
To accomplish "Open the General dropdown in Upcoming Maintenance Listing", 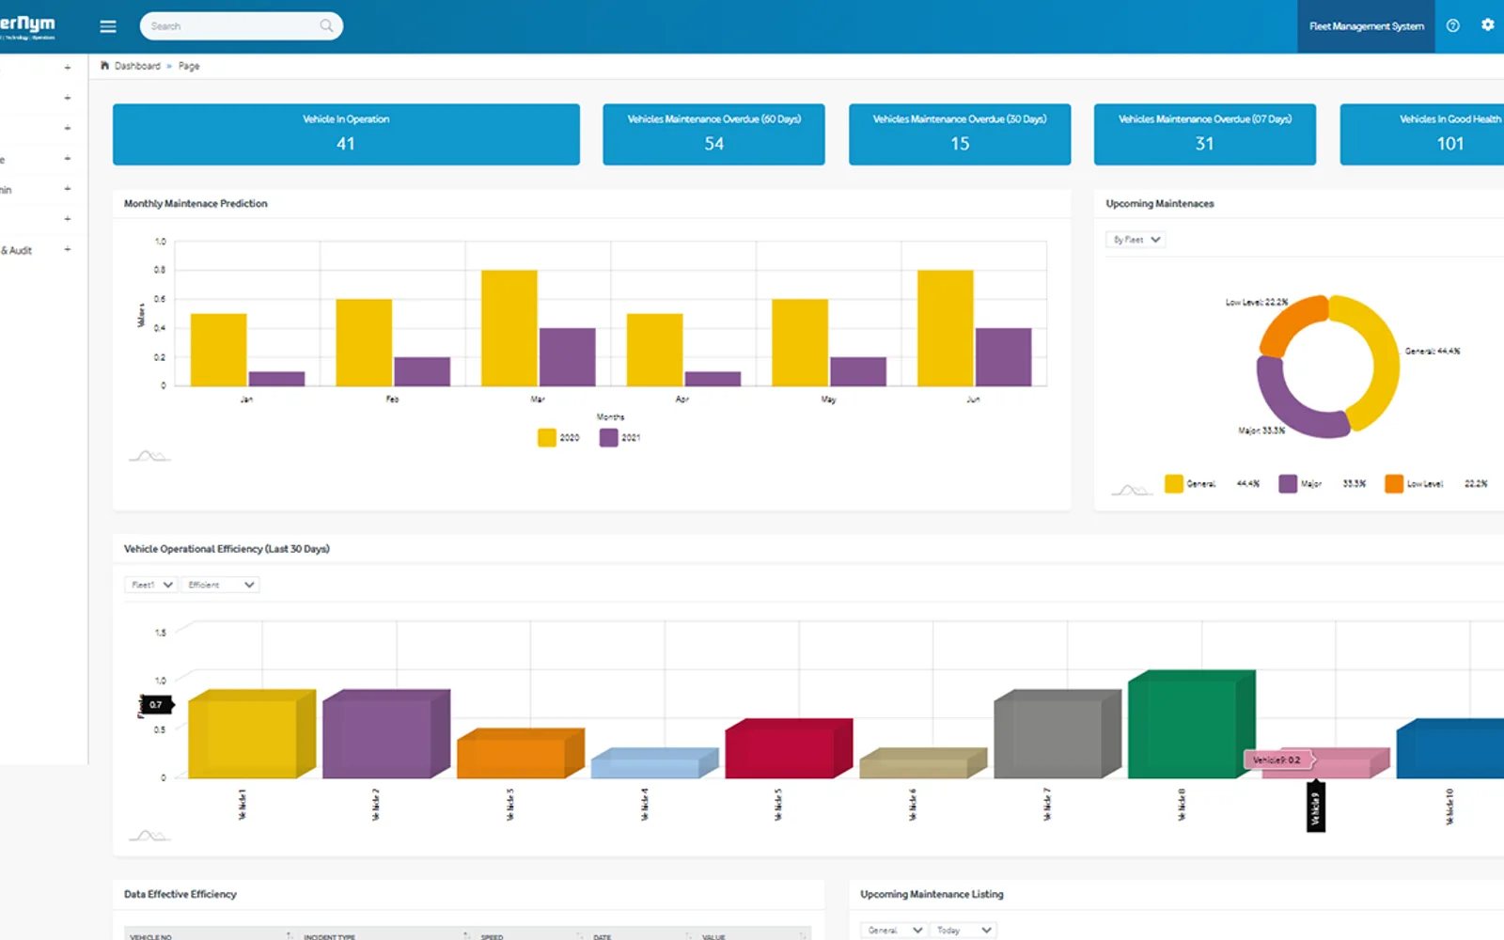I will (x=894, y=930).
